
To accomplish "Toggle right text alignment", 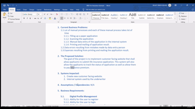I will coord(68,18).
